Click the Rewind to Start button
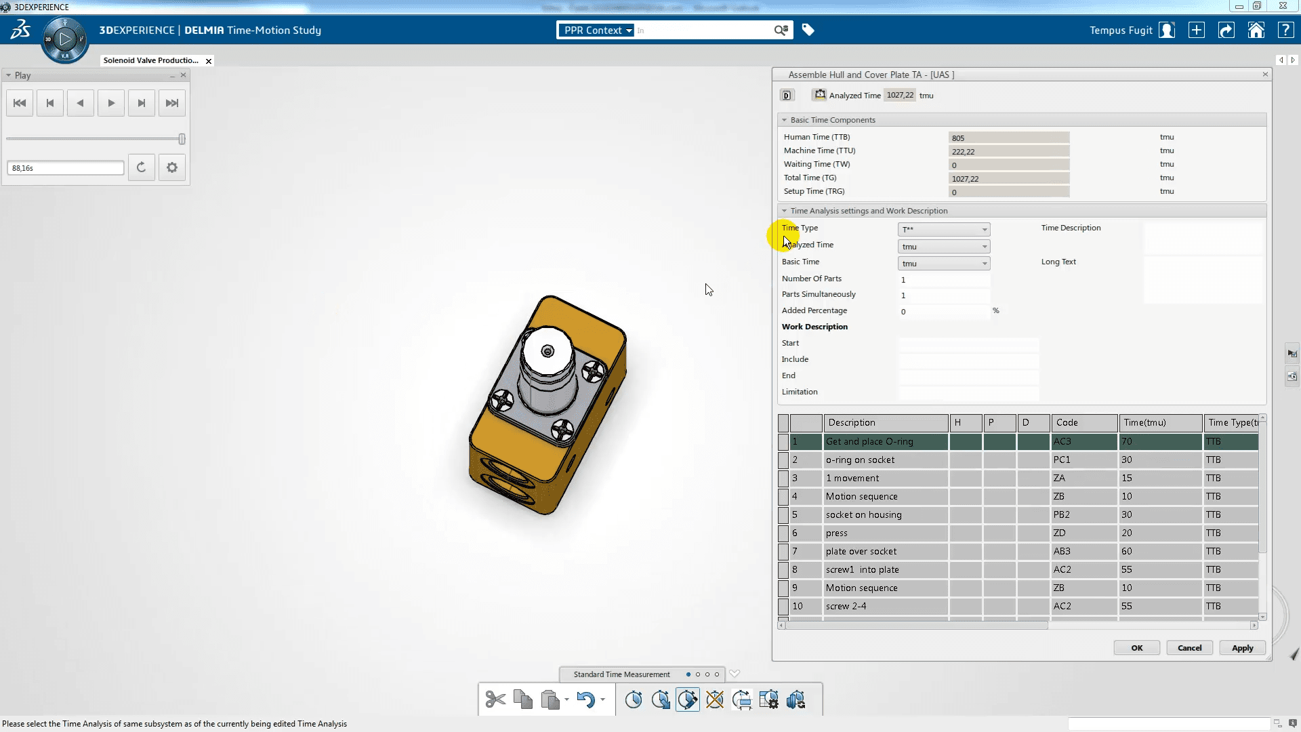The width and height of the screenshot is (1301, 732). pos(20,103)
